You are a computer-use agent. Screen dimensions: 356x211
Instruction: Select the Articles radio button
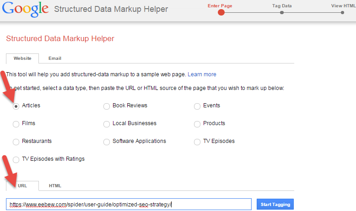[16, 106]
